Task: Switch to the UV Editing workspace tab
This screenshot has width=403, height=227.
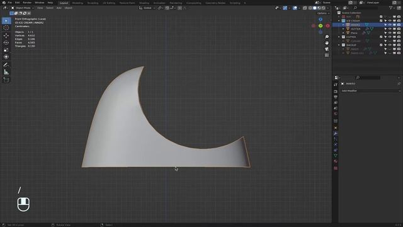Action: point(109,3)
